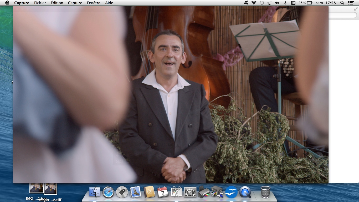Image resolution: width=359 pixels, height=202 pixels.
Task: Open Contacts address book in dock
Action: pyautogui.click(x=149, y=192)
